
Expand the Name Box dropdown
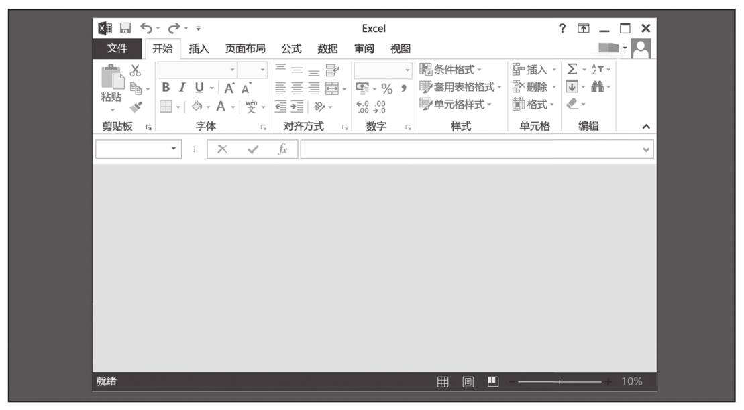[x=174, y=149]
